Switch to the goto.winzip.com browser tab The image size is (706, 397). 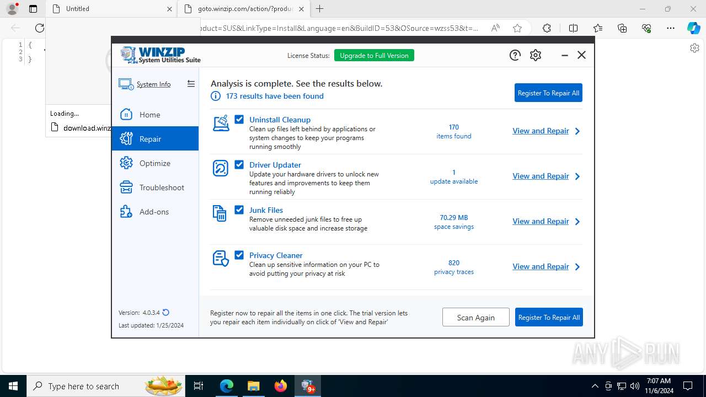243,9
